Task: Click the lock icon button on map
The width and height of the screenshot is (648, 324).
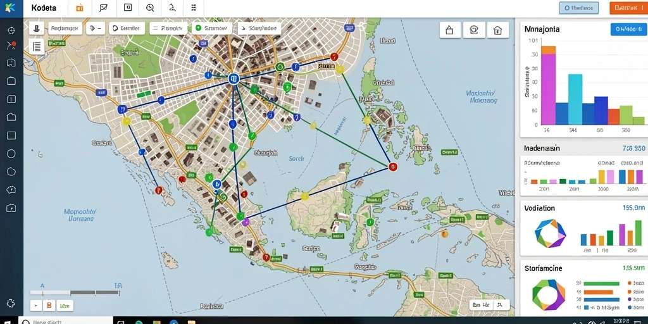Action: coord(450,30)
